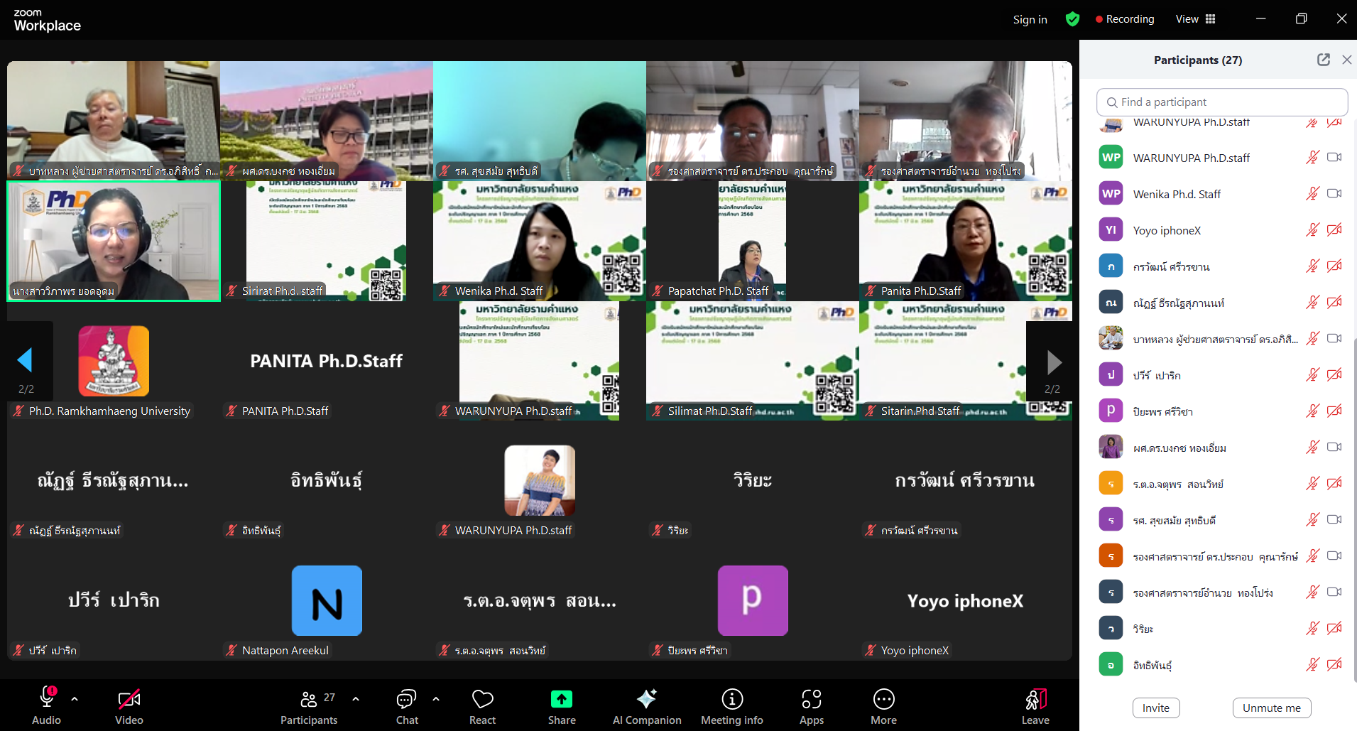
Task: Pop out the Participants panel
Action: point(1324,60)
